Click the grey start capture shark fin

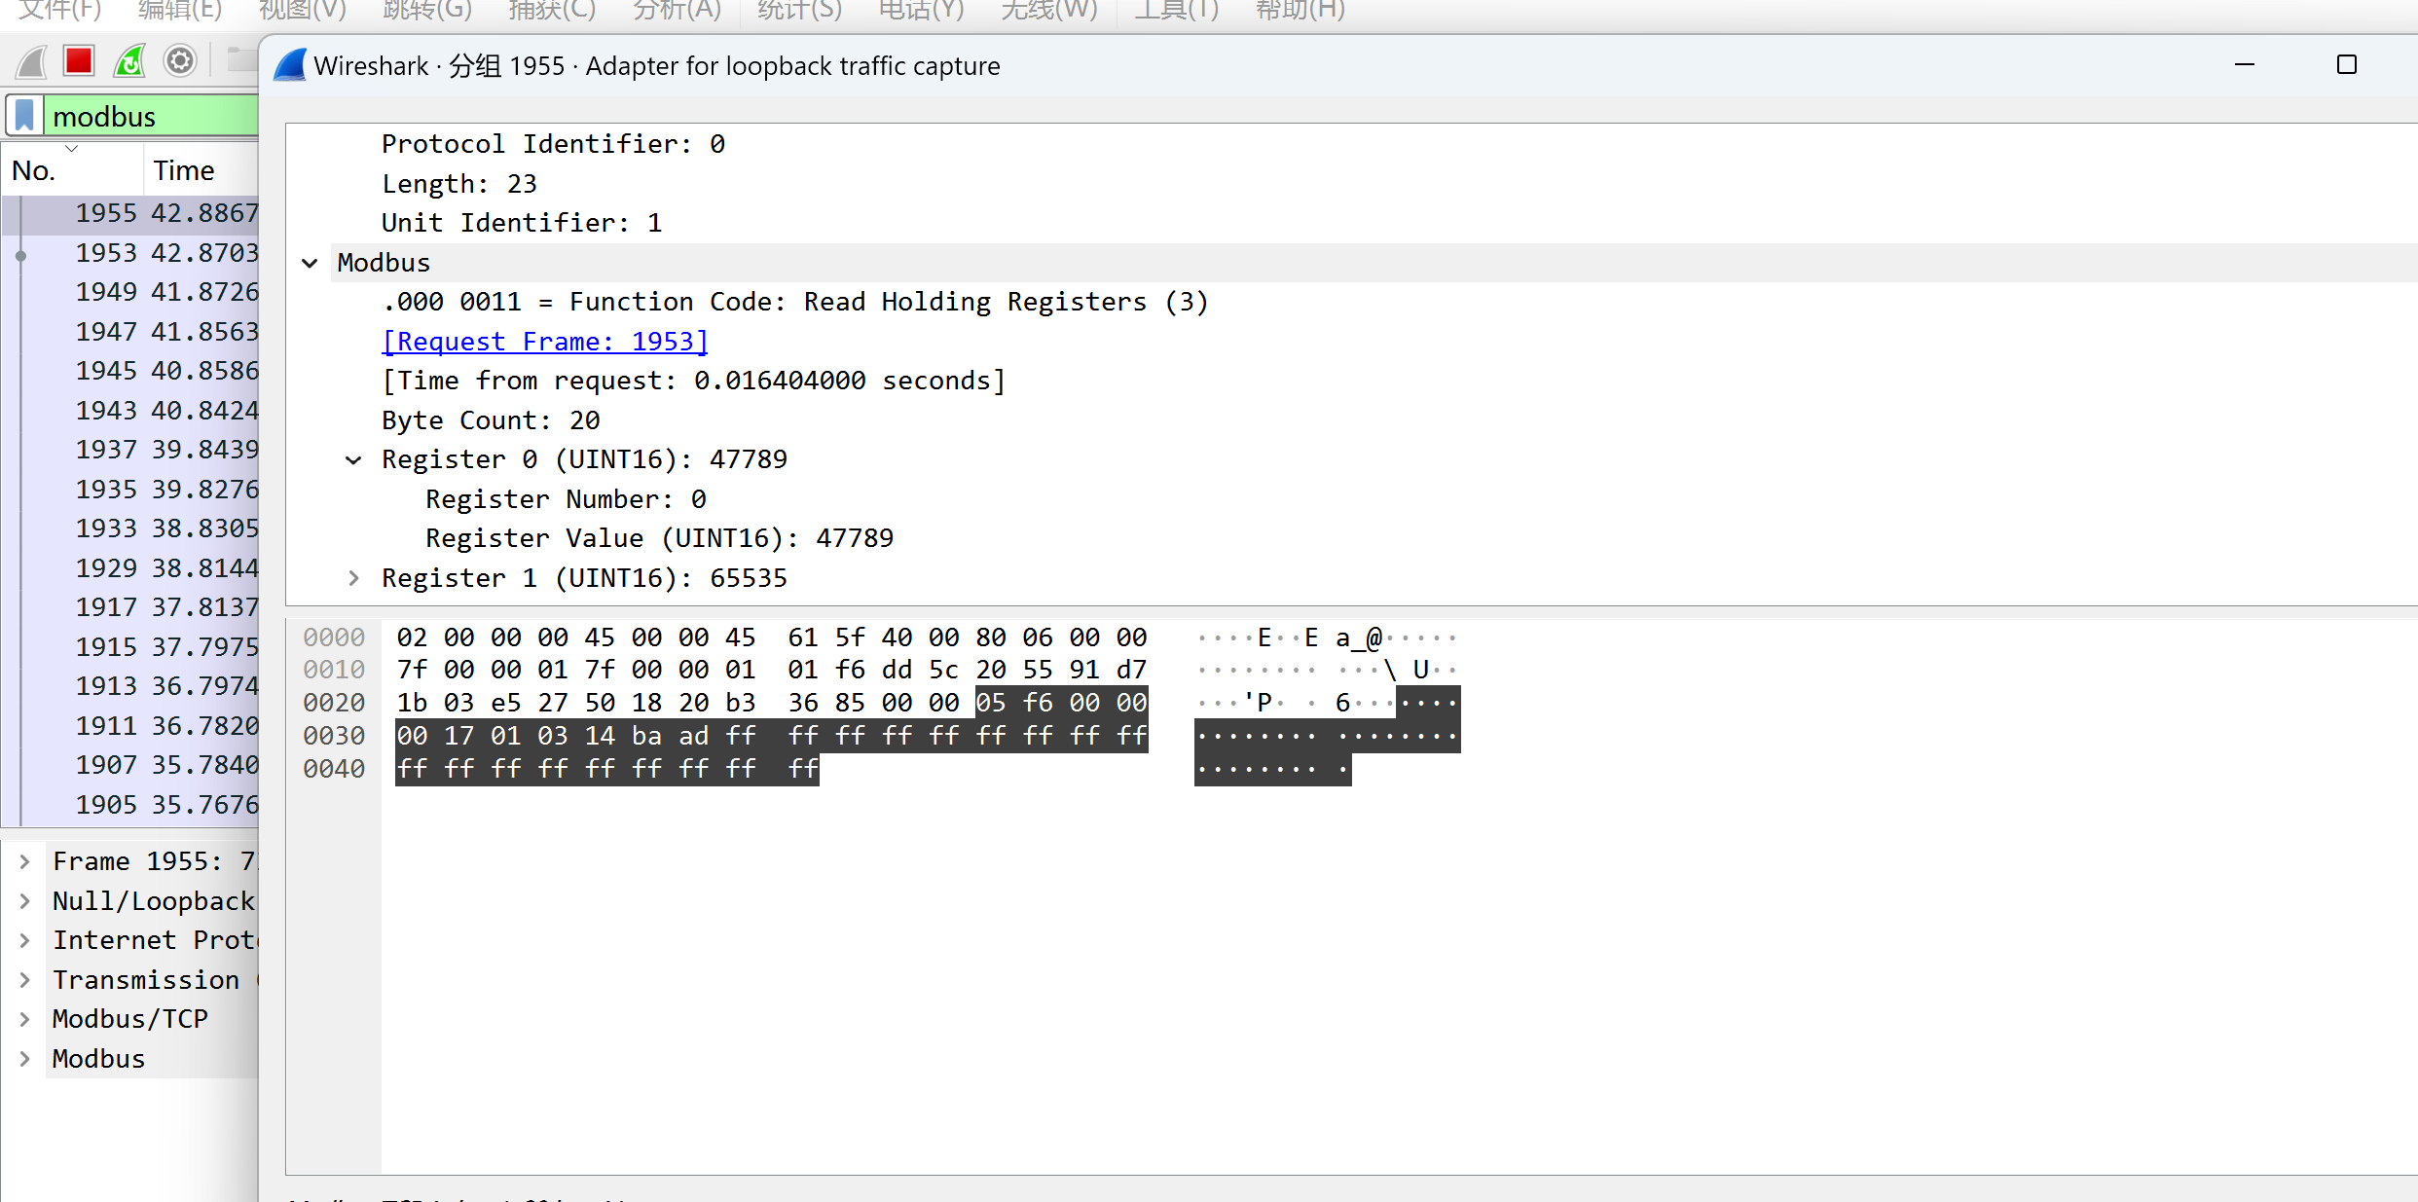(32, 62)
